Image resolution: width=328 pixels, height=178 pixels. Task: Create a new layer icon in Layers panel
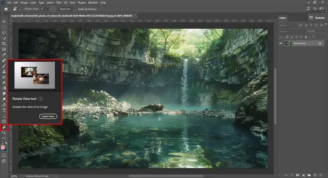315,175
